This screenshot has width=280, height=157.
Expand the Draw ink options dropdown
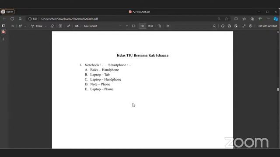pos(45,26)
